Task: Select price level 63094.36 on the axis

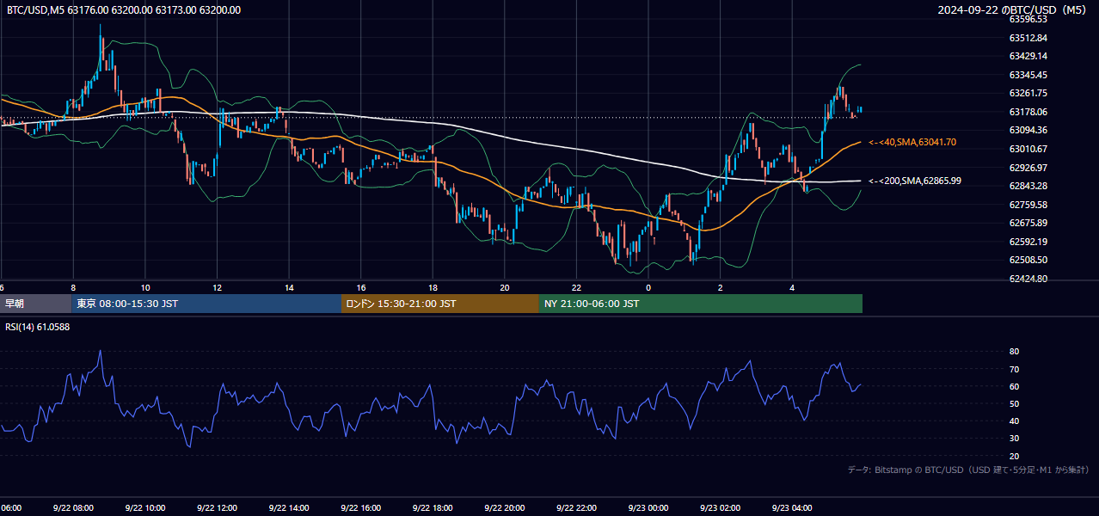Action: point(1028,130)
